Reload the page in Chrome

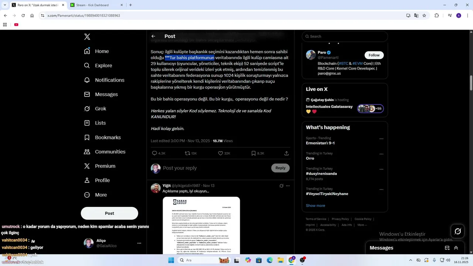tap(23, 16)
